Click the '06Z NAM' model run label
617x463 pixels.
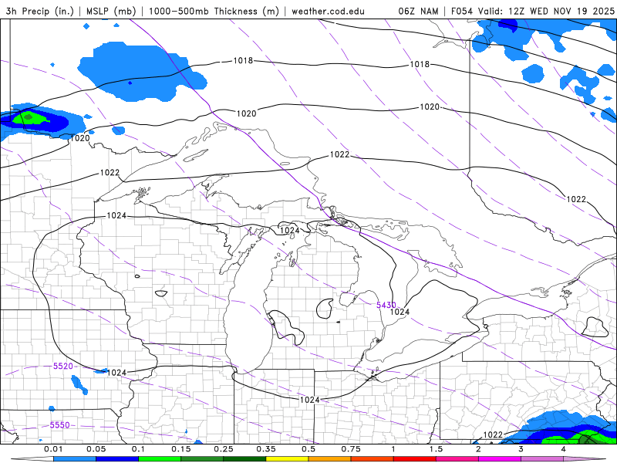[x=418, y=11]
